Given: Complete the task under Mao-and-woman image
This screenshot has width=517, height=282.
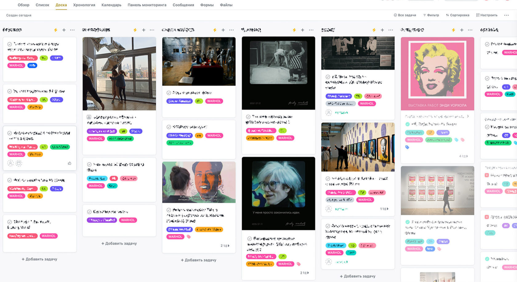Looking at the screenshot, I should [169, 210].
